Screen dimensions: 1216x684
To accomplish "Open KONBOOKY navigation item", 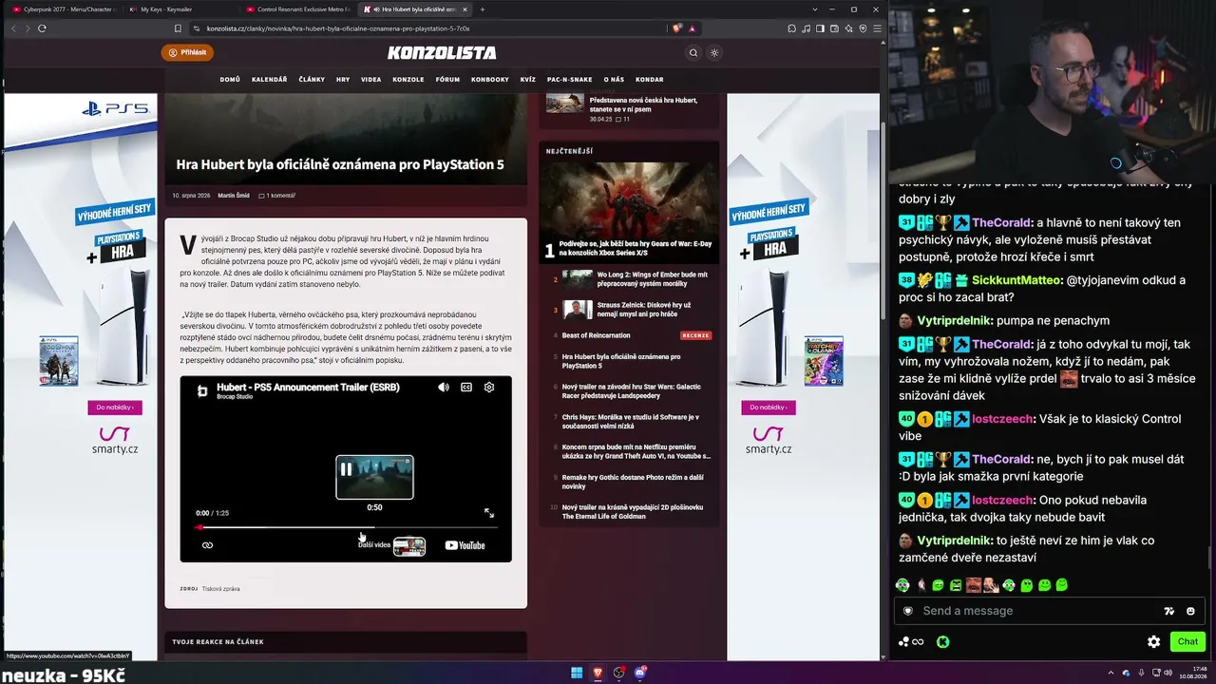I will click(x=490, y=80).
